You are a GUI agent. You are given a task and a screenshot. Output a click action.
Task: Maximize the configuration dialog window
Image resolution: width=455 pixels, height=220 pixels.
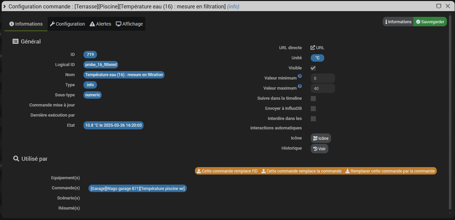[439, 6]
